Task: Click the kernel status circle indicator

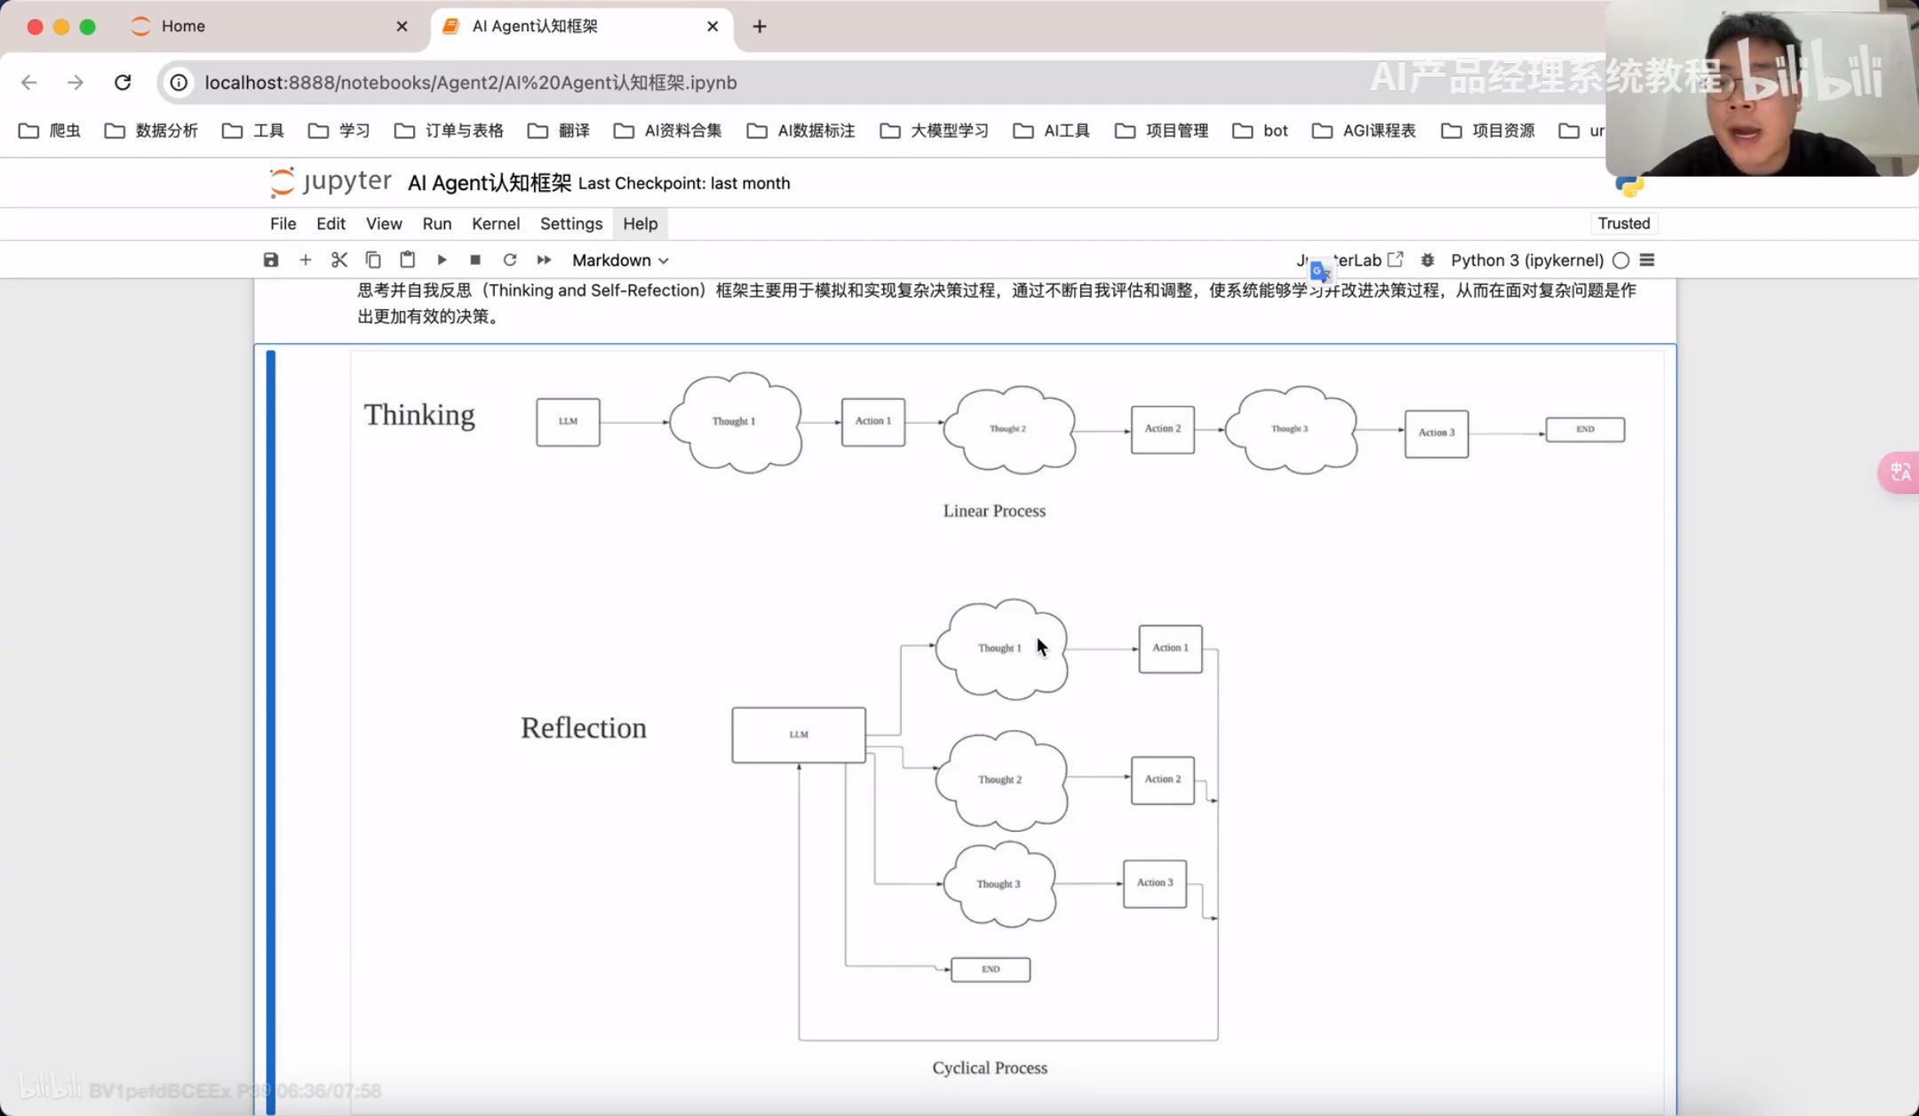Action: [1620, 259]
